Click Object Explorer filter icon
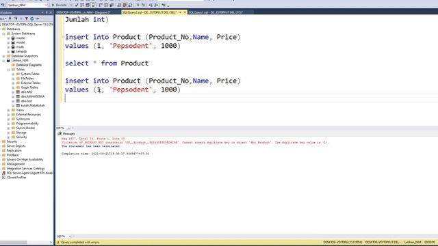The image size is (438, 246). pos(26,18)
